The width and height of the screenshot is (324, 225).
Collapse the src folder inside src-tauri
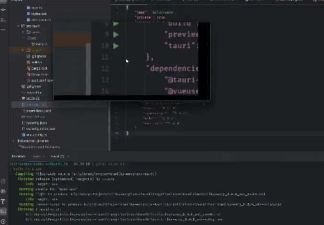[x=23, y=38]
